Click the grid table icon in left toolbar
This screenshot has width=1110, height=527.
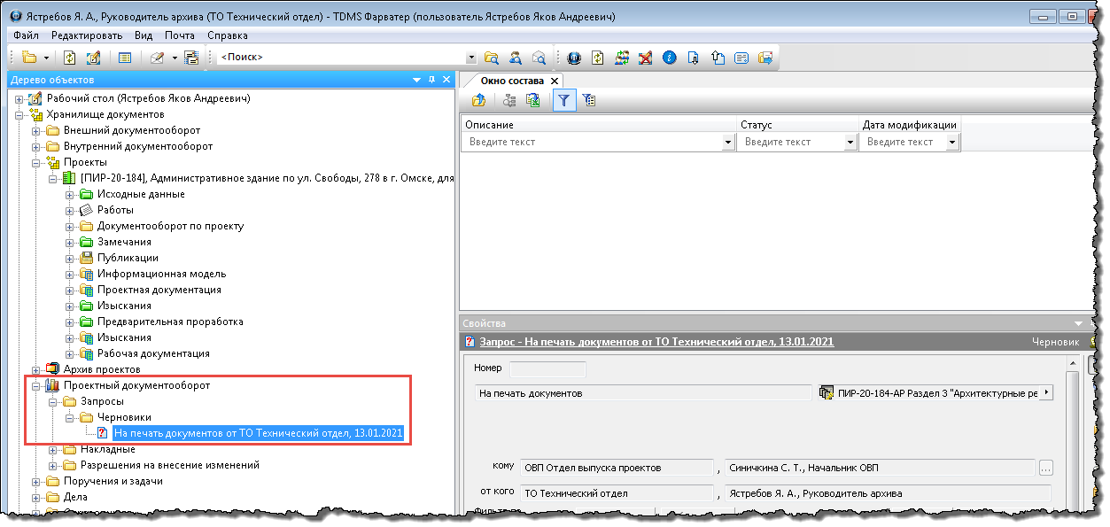(x=125, y=58)
